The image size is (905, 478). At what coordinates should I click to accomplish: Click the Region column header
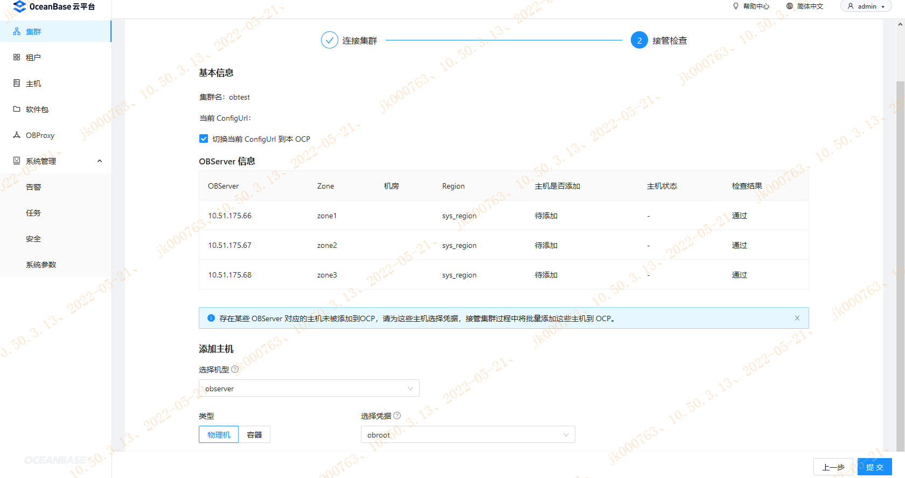point(454,186)
